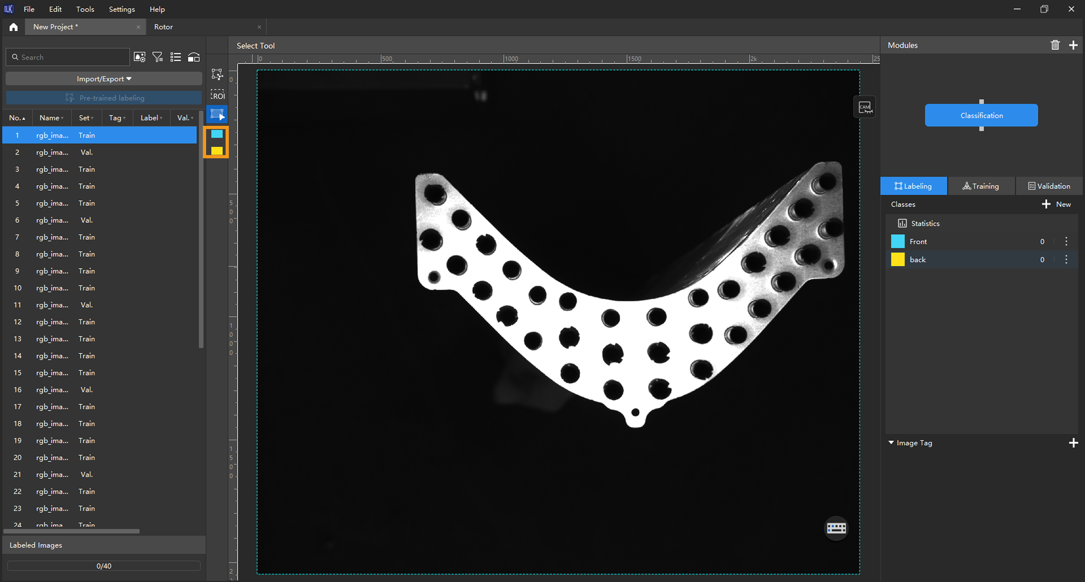Click the yellow back class swatch in toolbar
This screenshot has width=1085, height=582.
(217, 151)
